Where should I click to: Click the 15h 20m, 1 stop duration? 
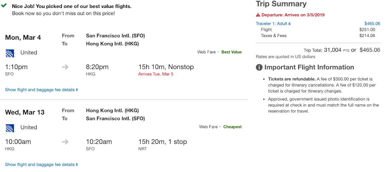click(163, 142)
